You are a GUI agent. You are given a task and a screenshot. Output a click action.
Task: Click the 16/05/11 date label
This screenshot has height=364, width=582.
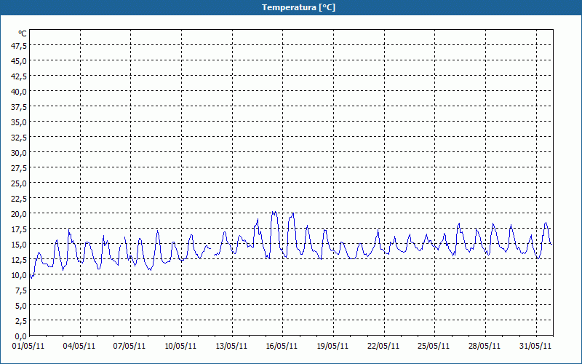coord(282,346)
